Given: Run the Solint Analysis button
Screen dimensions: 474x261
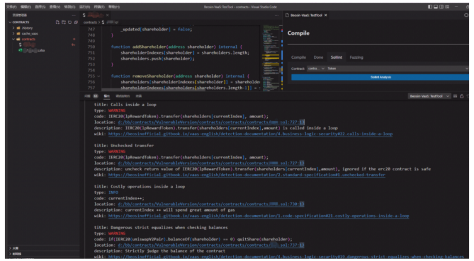Looking at the screenshot, I should (x=380, y=77).
